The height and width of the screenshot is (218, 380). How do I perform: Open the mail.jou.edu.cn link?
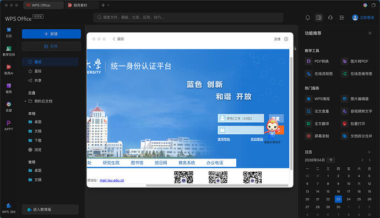point(112,181)
